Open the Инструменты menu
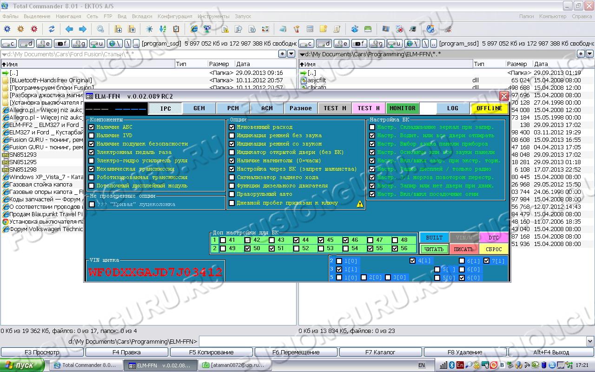 pos(213,16)
